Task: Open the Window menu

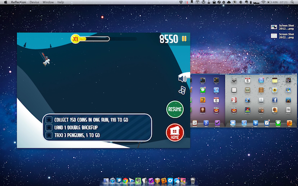Action: pyautogui.click(x=48, y=2)
